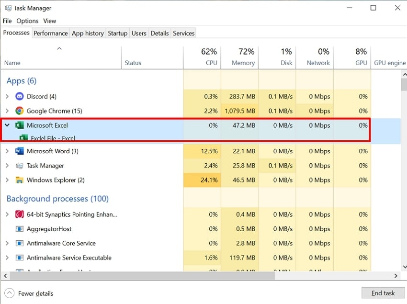Click the Microsoft Word icon
The image size is (407, 304).
20,151
